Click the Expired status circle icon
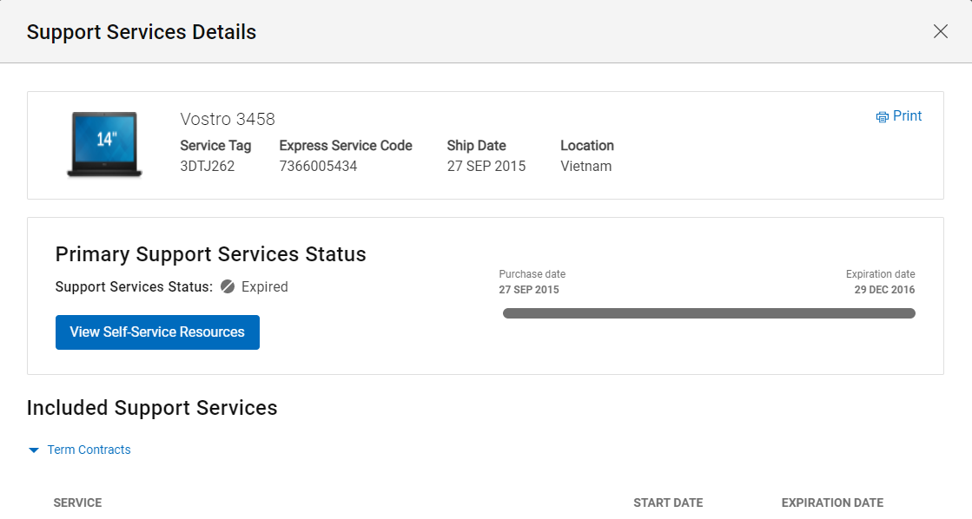The height and width of the screenshot is (519, 972). point(228,286)
